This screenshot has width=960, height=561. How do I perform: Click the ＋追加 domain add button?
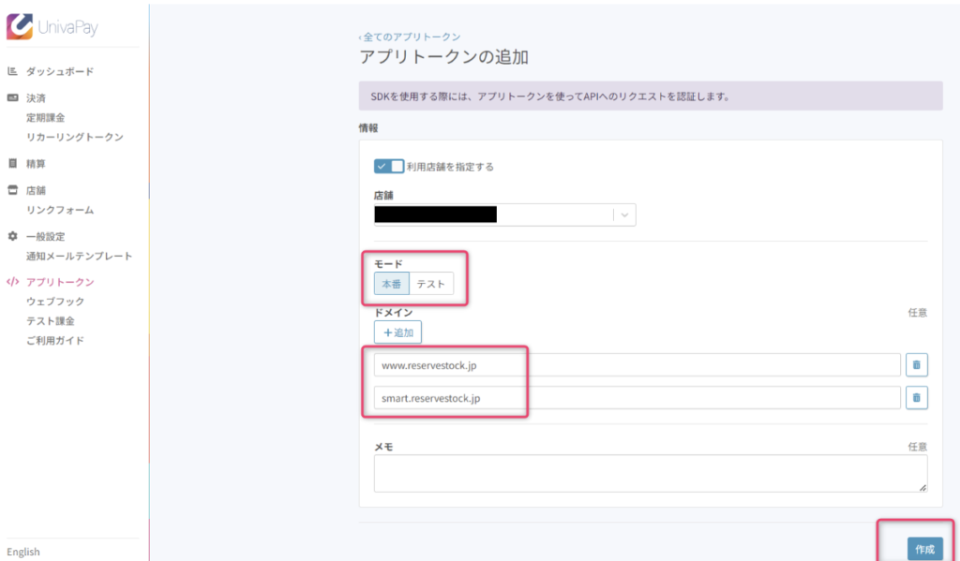pyautogui.click(x=398, y=332)
